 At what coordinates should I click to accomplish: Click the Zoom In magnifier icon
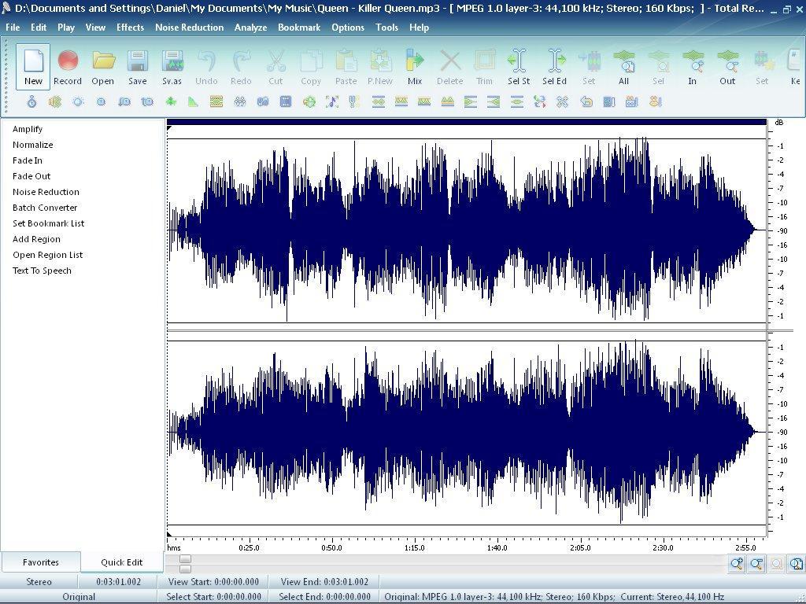(736, 564)
